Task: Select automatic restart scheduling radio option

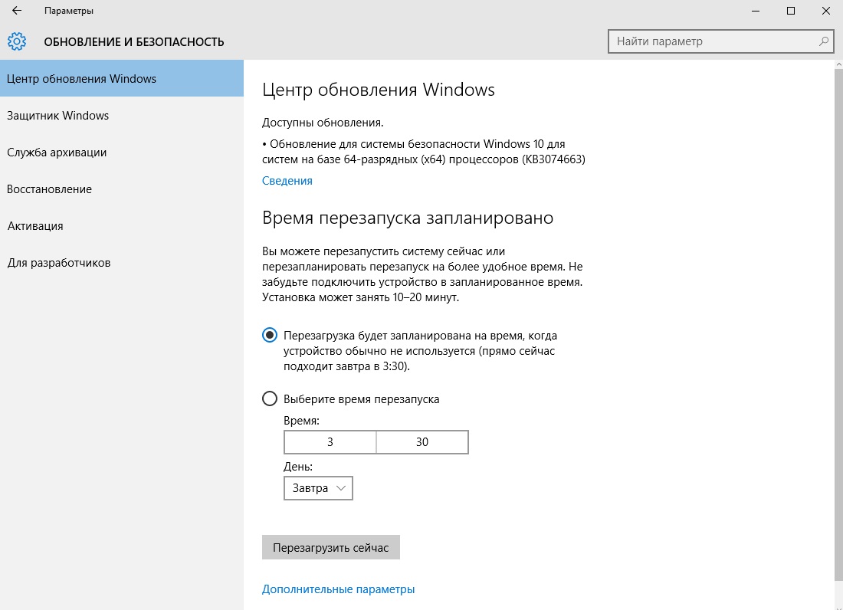Action: tap(269, 336)
